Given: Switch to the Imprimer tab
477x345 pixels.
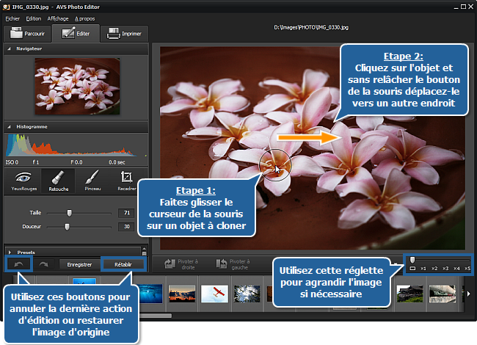Looking at the screenshot, I should click(124, 34).
